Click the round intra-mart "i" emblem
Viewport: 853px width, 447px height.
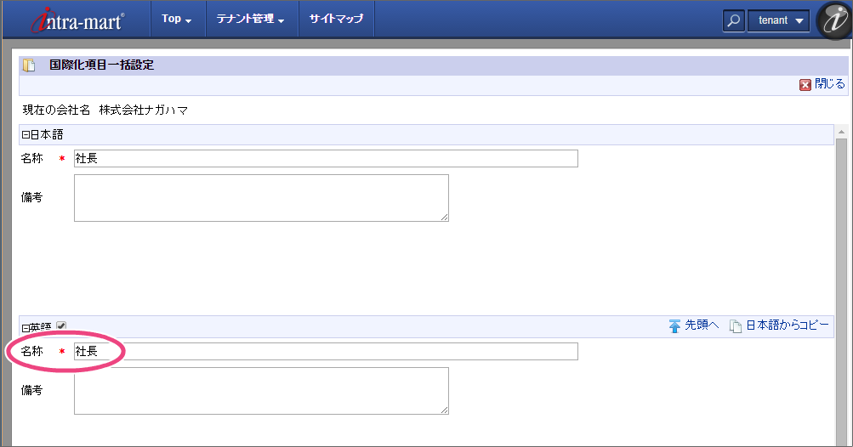coord(833,20)
